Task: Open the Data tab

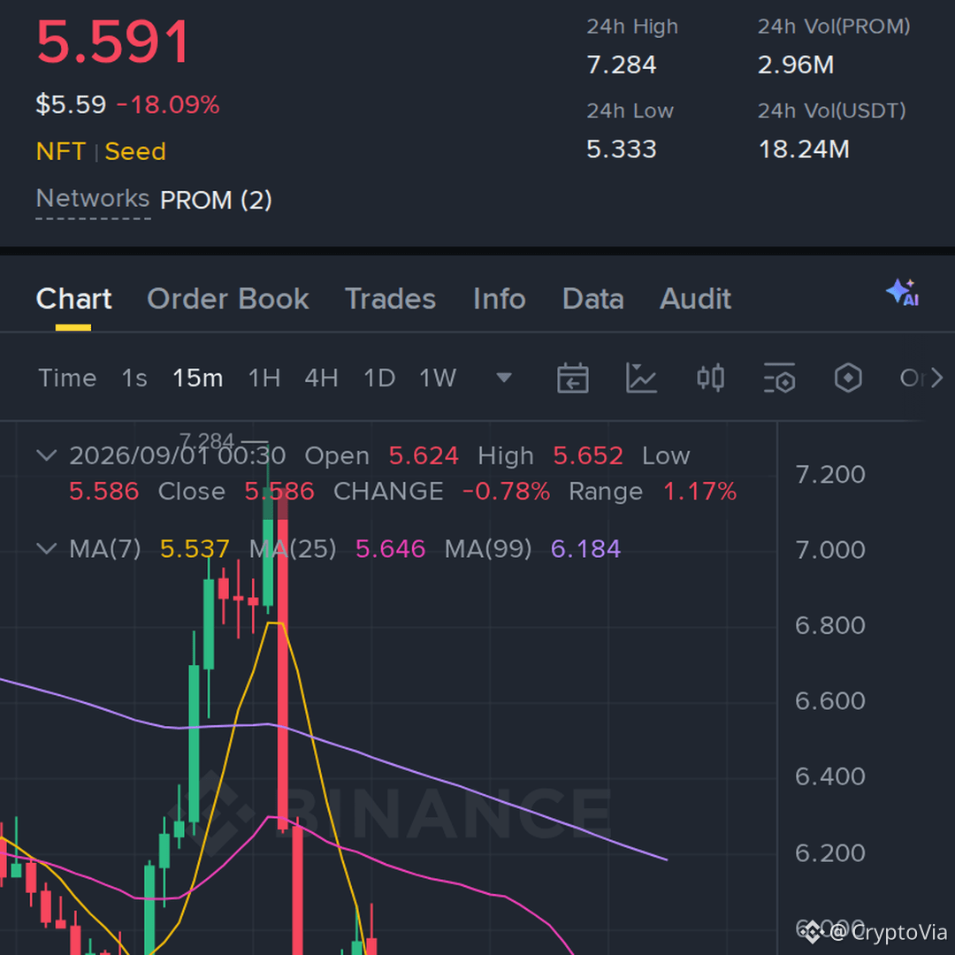Action: point(593,299)
